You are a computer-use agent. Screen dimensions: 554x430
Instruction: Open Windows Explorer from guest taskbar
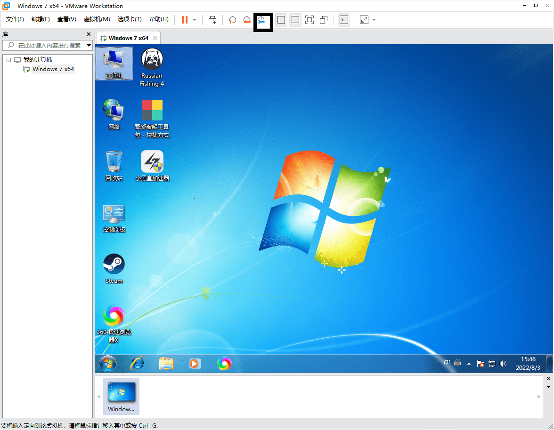click(166, 363)
